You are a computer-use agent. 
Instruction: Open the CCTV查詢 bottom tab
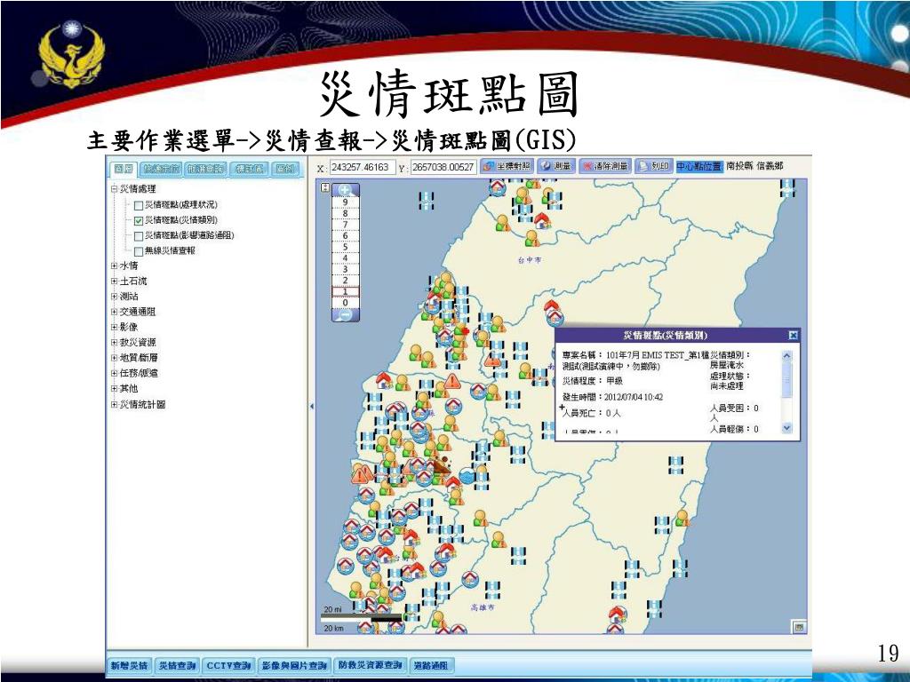tap(228, 665)
